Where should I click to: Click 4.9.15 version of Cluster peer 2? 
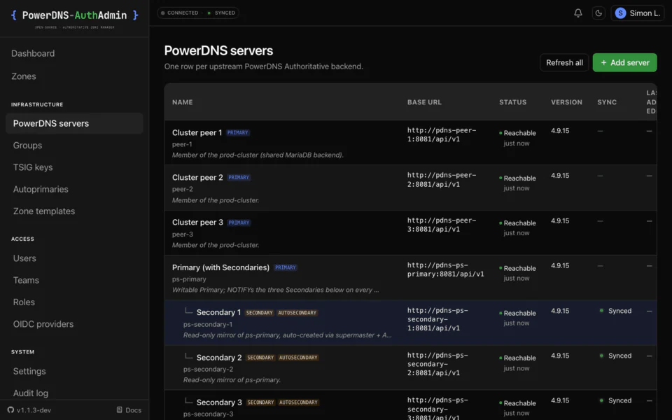click(560, 176)
